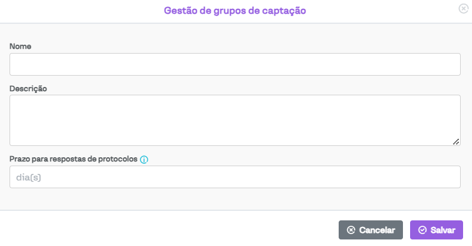The image size is (472, 246).
Task: Focus the Nome input field
Action: click(x=235, y=64)
